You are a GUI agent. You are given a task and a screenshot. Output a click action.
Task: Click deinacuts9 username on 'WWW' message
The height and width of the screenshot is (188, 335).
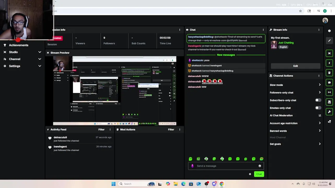tap(195, 76)
